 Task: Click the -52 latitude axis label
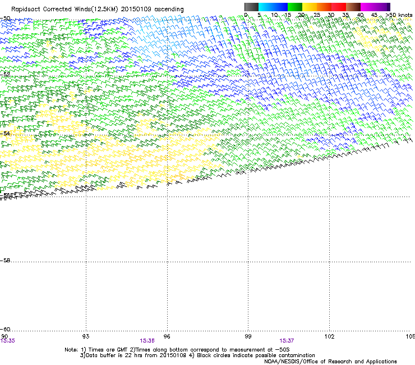tap(5, 75)
